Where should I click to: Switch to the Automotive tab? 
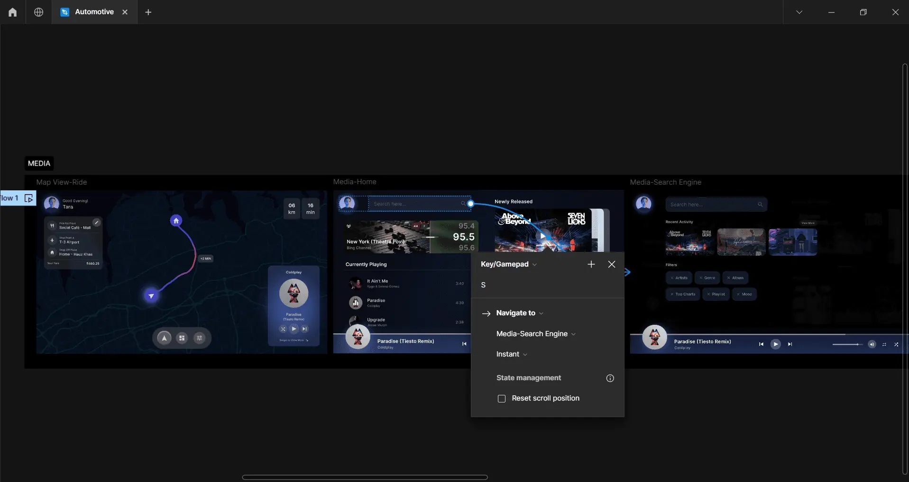pos(94,12)
